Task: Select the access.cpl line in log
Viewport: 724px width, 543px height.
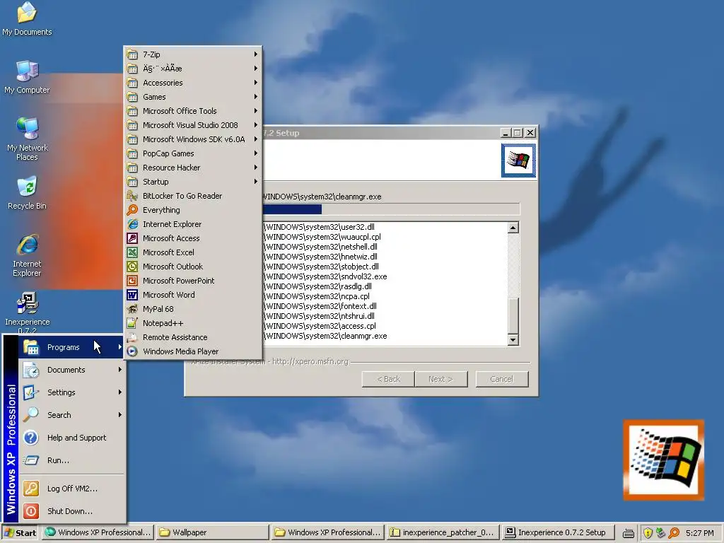Action: (x=320, y=326)
